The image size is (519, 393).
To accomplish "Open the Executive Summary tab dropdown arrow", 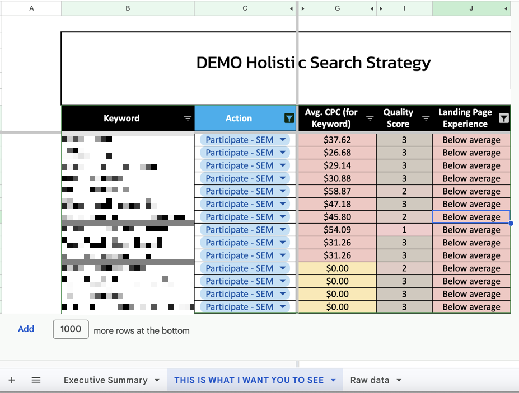I will pos(157,380).
